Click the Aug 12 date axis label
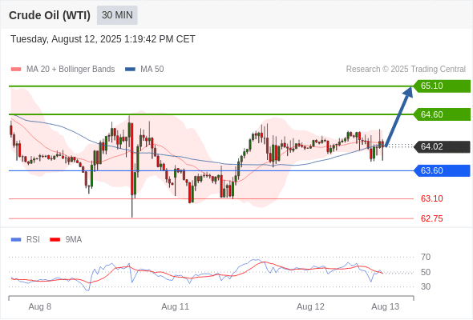The height and width of the screenshot is (320, 473). coord(310,306)
